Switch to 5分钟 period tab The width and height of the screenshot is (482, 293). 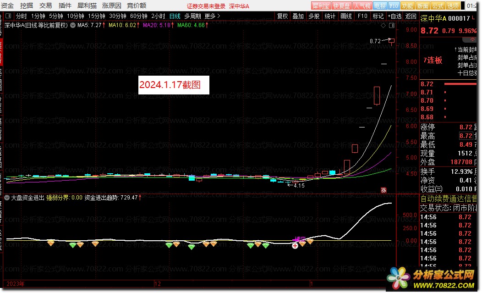click(x=56, y=16)
